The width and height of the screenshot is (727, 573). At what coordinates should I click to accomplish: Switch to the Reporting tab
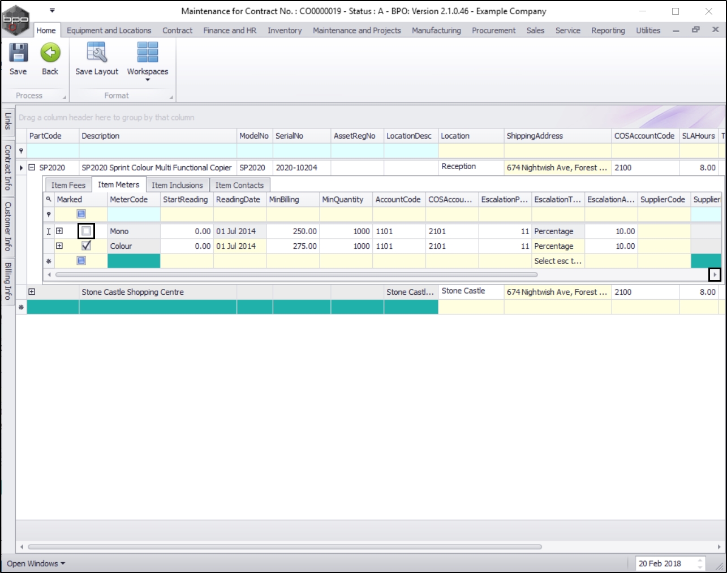pos(608,31)
